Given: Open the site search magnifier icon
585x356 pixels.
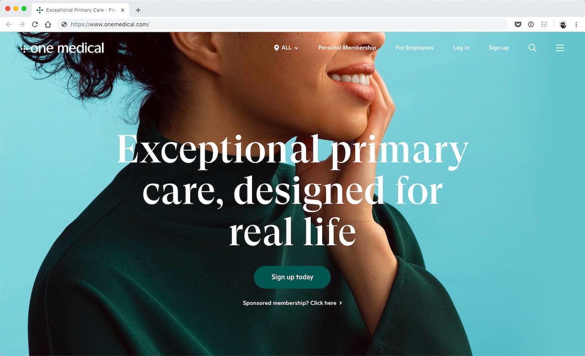Looking at the screenshot, I should [x=532, y=48].
